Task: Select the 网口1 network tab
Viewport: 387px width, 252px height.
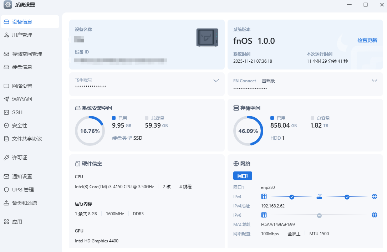Action: pyautogui.click(x=243, y=176)
